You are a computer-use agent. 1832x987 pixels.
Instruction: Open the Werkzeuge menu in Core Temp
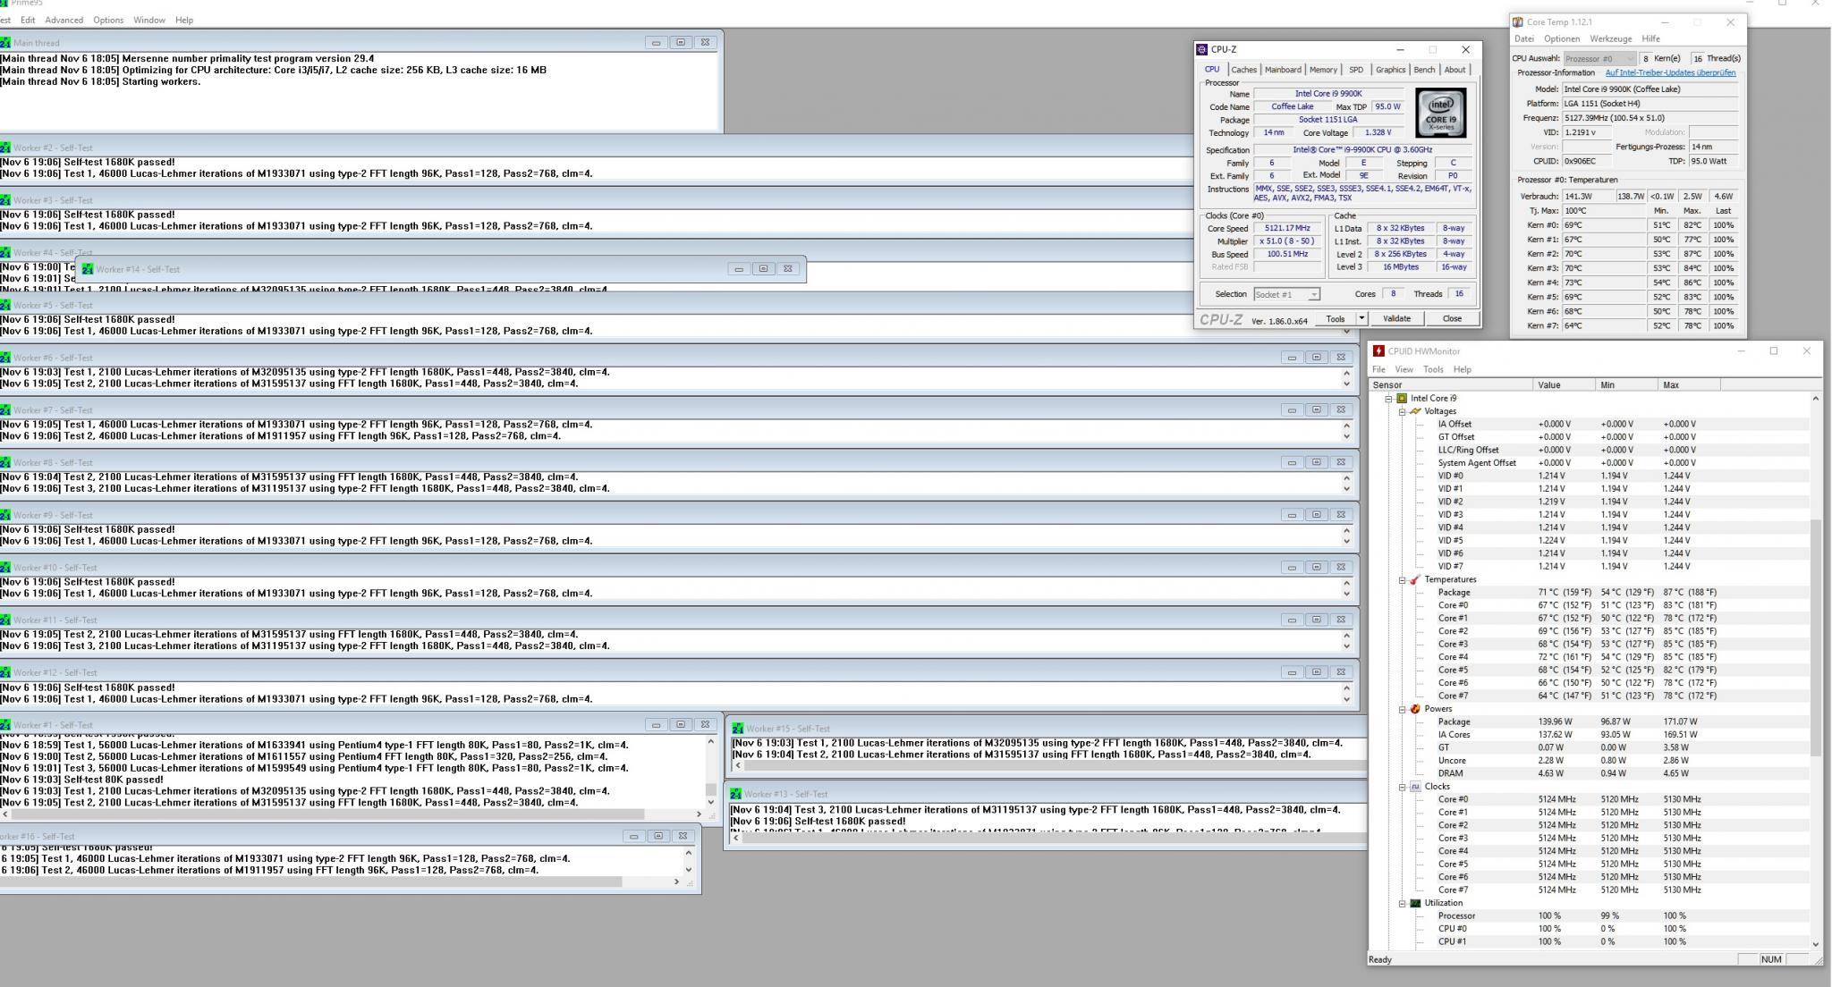1610,39
